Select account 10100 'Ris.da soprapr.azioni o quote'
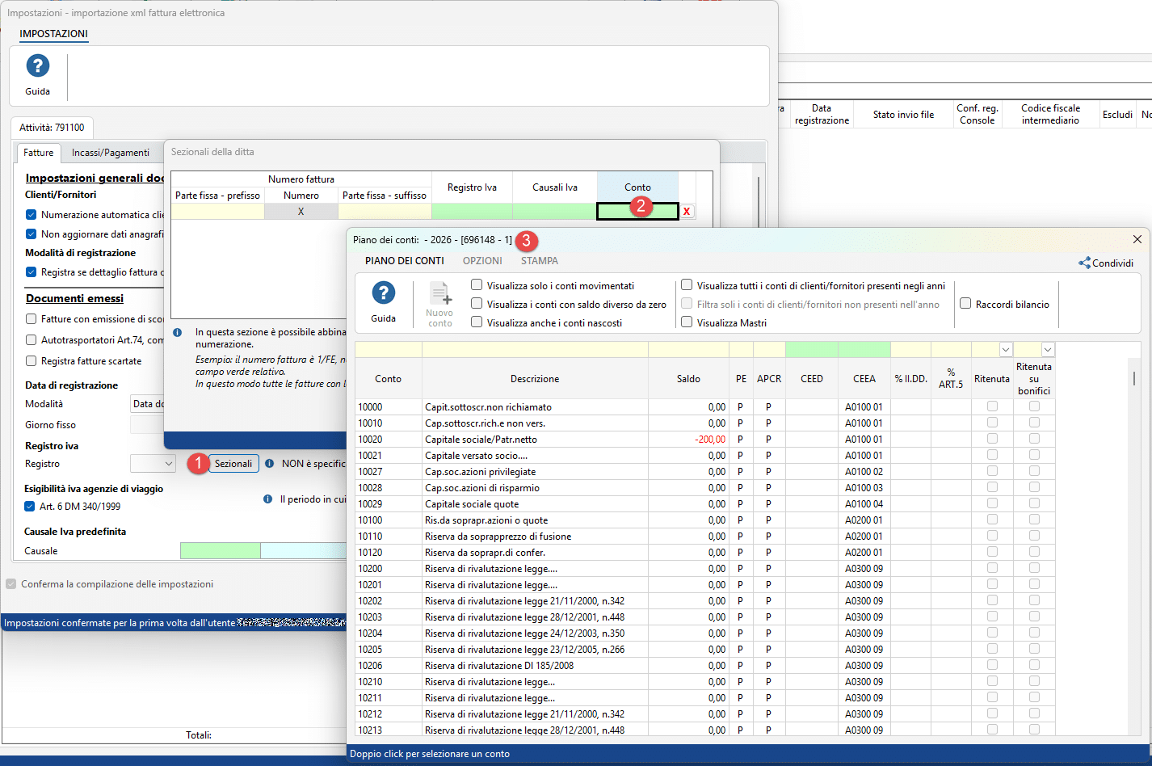The image size is (1152, 766). click(x=705, y=520)
